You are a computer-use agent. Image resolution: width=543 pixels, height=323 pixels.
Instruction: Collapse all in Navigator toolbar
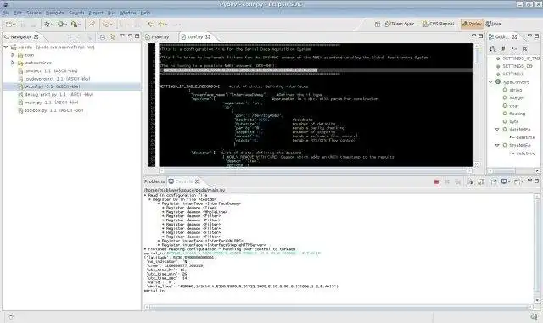[x=103, y=36]
